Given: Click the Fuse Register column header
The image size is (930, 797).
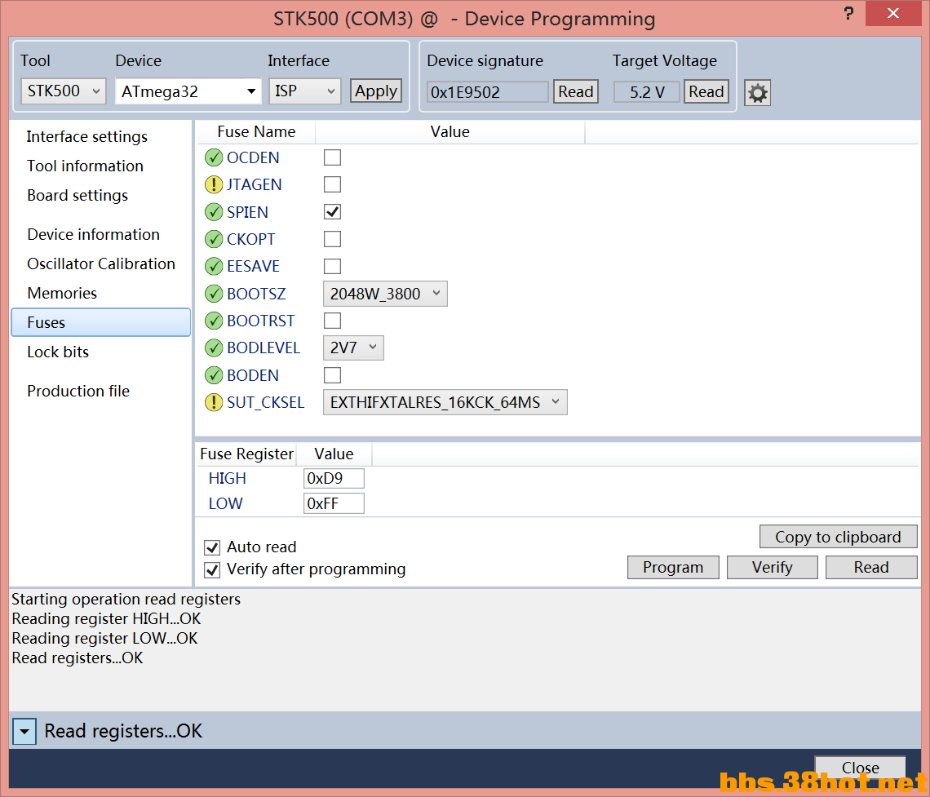Looking at the screenshot, I should [x=246, y=454].
